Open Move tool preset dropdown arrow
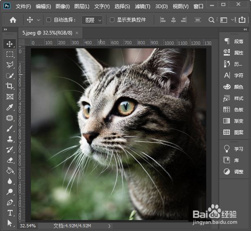 coord(38,20)
